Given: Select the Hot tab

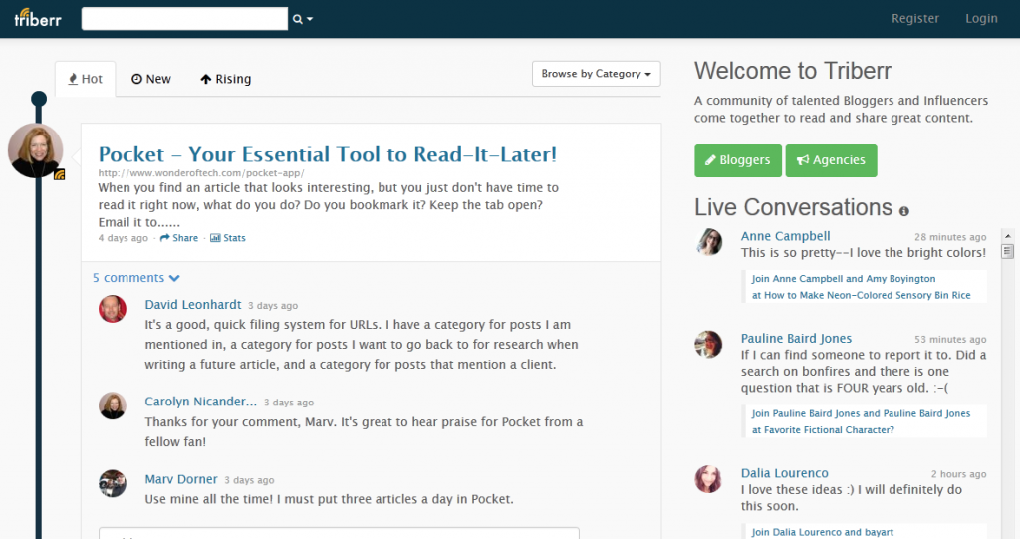Looking at the screenshot, I should tap(85, 79).
